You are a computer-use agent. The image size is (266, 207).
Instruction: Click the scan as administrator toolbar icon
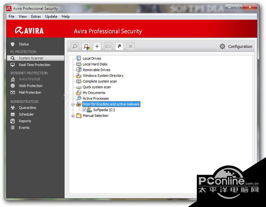click(86, 46)
